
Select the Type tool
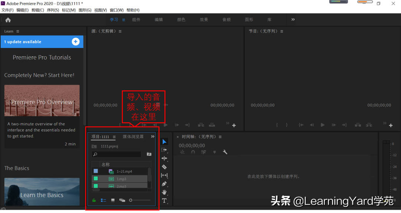(164, 200)
